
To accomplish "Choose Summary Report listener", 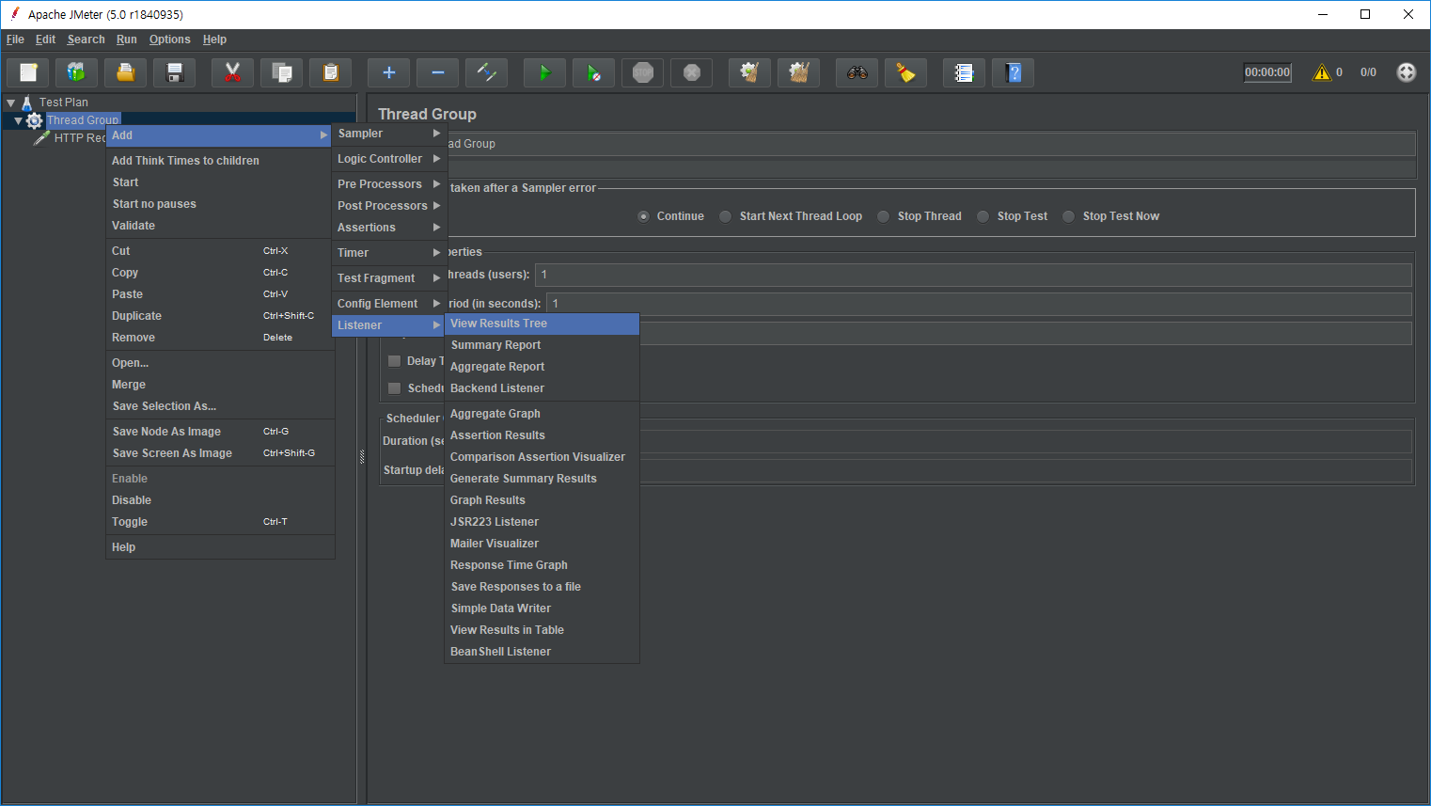I will click(542, 345).
